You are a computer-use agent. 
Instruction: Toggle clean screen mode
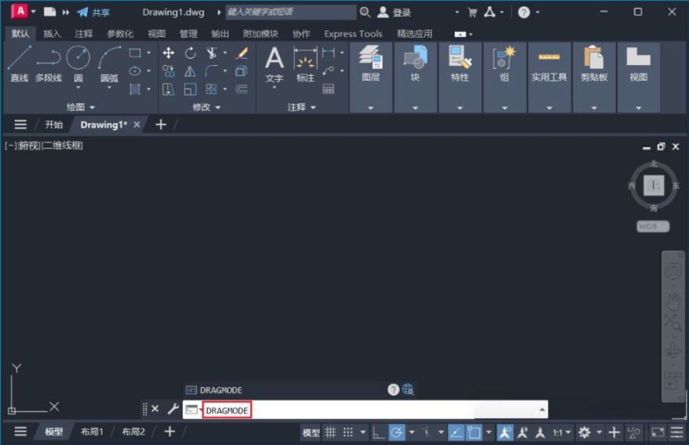pos(658,432)
